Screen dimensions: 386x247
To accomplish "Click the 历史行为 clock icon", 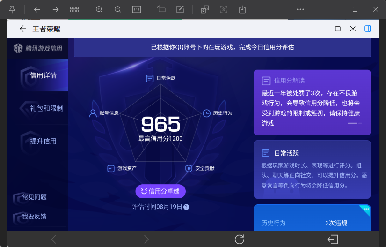I will click(206, 113).
